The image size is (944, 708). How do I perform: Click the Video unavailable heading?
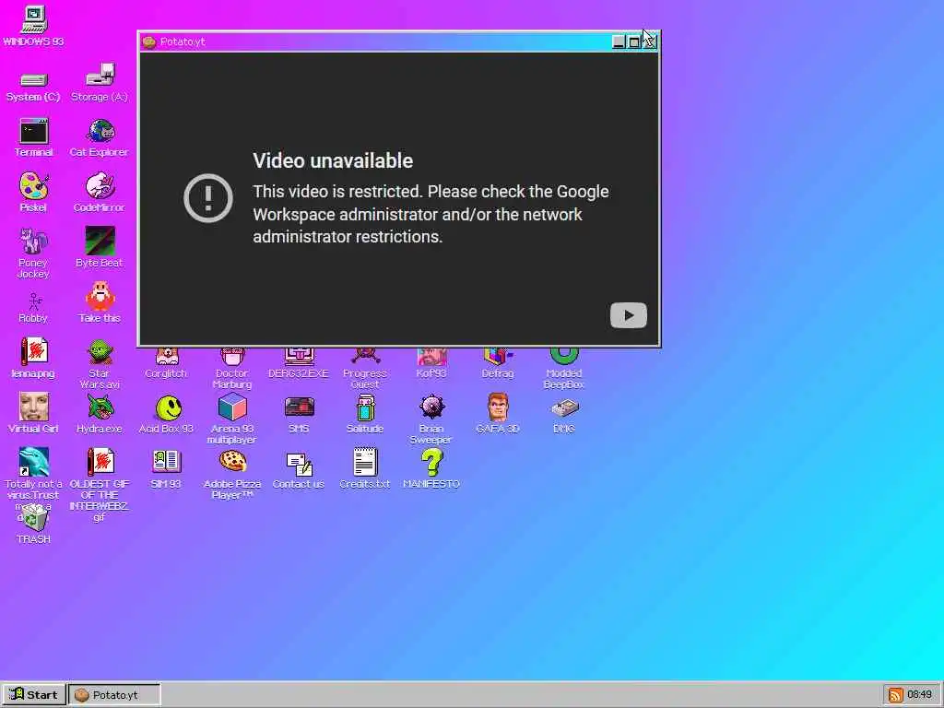point(333,160)
